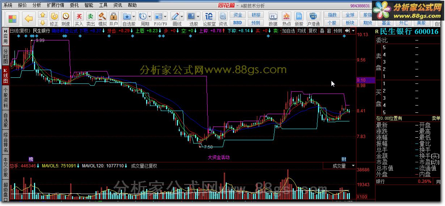
Task: Open the 报价 menu
Action: pyautogui.click(x=22, y=5)
